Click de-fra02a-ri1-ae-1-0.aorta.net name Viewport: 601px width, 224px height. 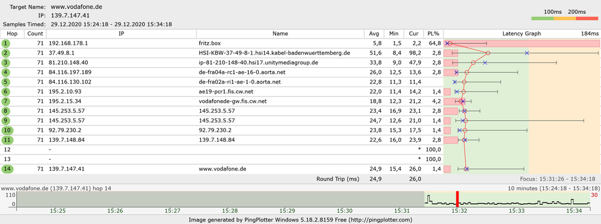[x=240, y=82]
